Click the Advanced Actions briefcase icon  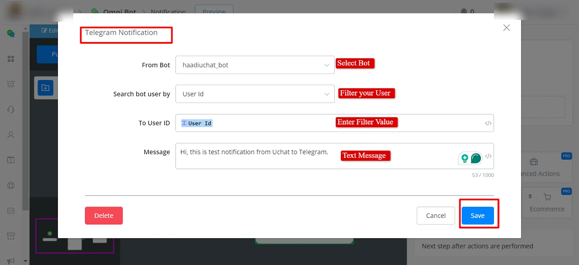[x=534, y=162]
